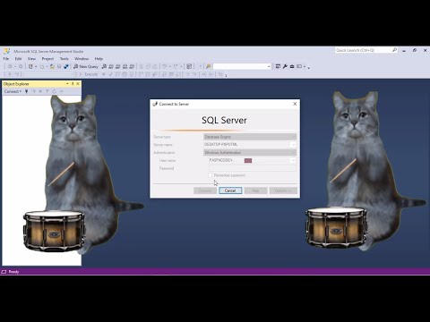Click the Save disk icon in the toolbar

pos(59,66)
